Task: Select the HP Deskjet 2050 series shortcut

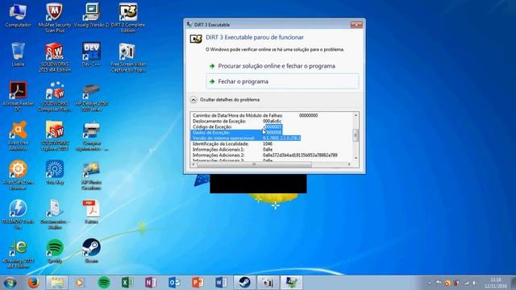Action: coord(91,97)
